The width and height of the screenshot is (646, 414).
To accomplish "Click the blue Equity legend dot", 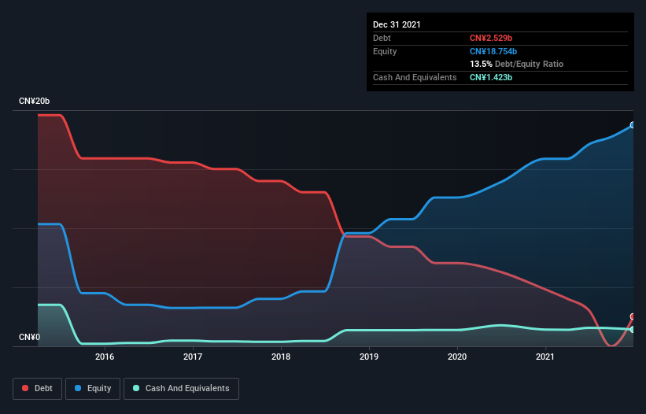I will [78, 388].
